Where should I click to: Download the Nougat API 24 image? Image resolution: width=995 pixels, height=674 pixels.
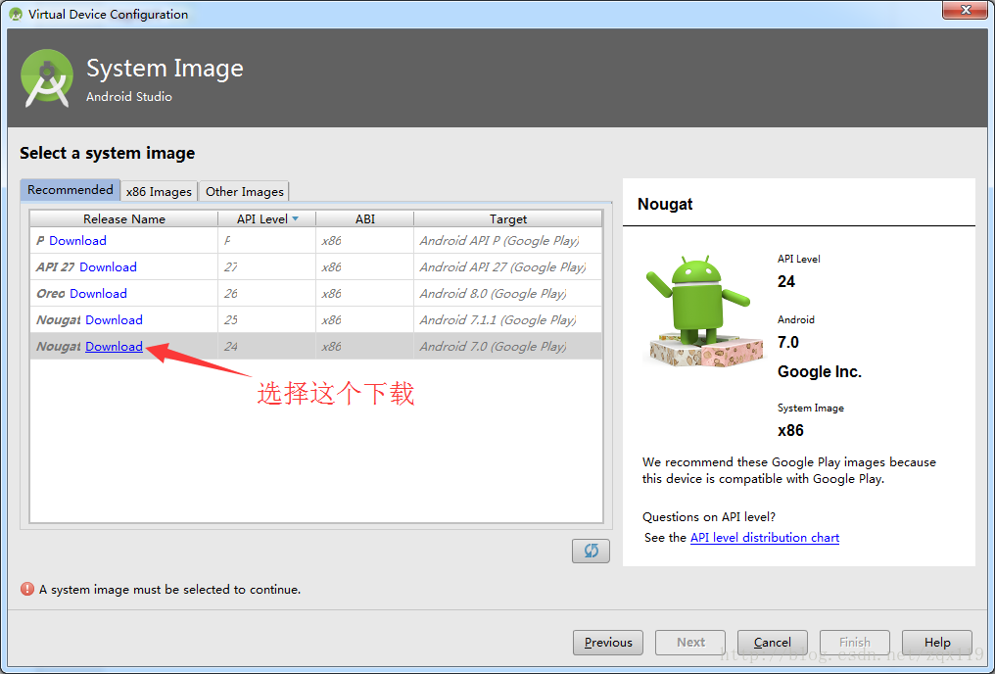point(115,347)
